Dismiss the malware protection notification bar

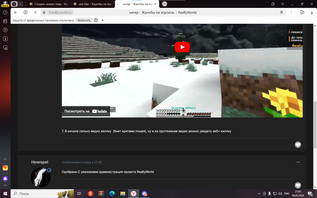(102, 20)
